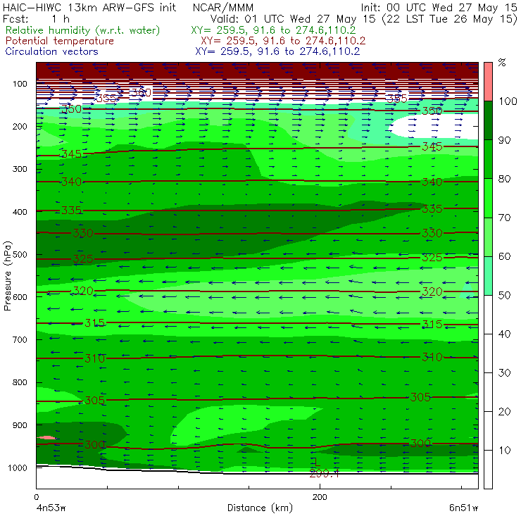Image resolution: width=521 pixels, height=521 pixels.
Task: Click the red 'L' minimum marker
Action: [x=317, y=462]
